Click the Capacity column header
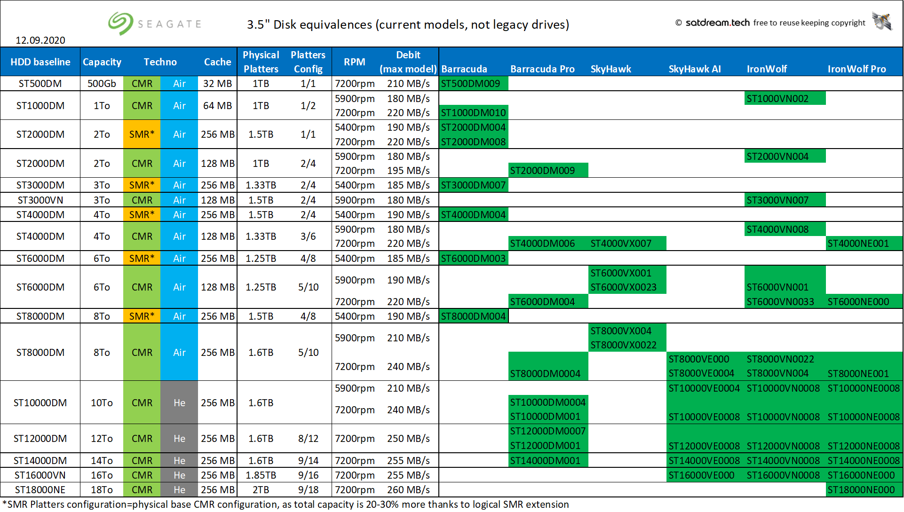The width and height of the screenshot is (904, 512). click(102, 62)
